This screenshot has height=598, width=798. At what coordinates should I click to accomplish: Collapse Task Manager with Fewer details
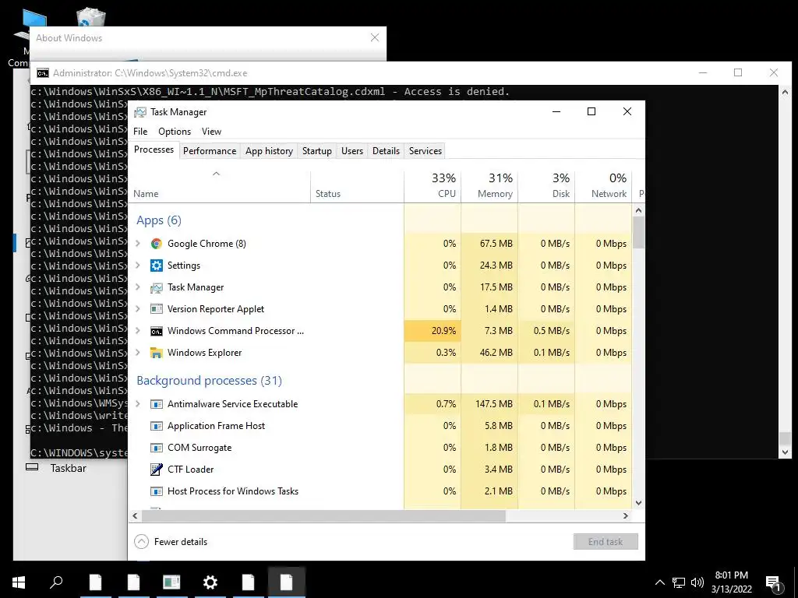pyautogui.click(x=171, y=542)
